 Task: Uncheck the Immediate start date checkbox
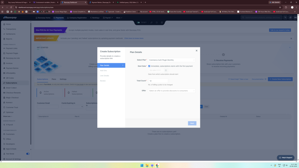(149, 66)
